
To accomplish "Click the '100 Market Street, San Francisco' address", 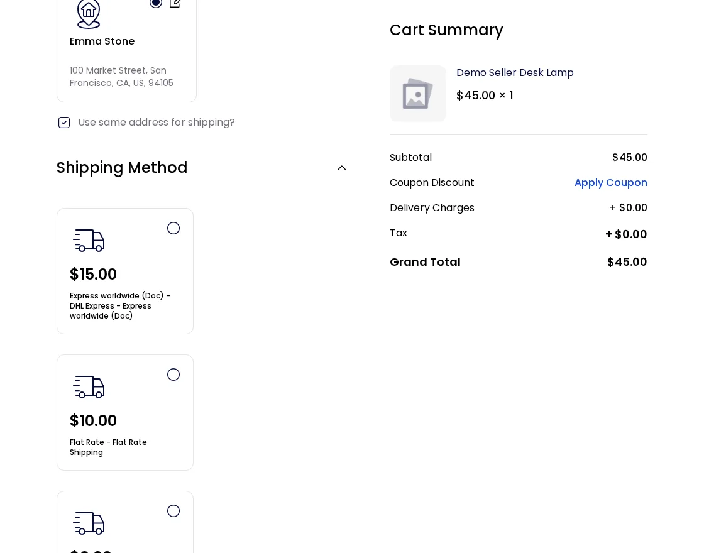I will pyautogui.click(x=121, y=77).
